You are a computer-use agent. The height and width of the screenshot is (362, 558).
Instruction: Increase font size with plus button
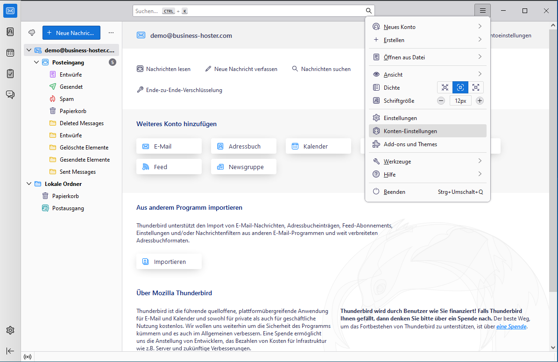480,101
